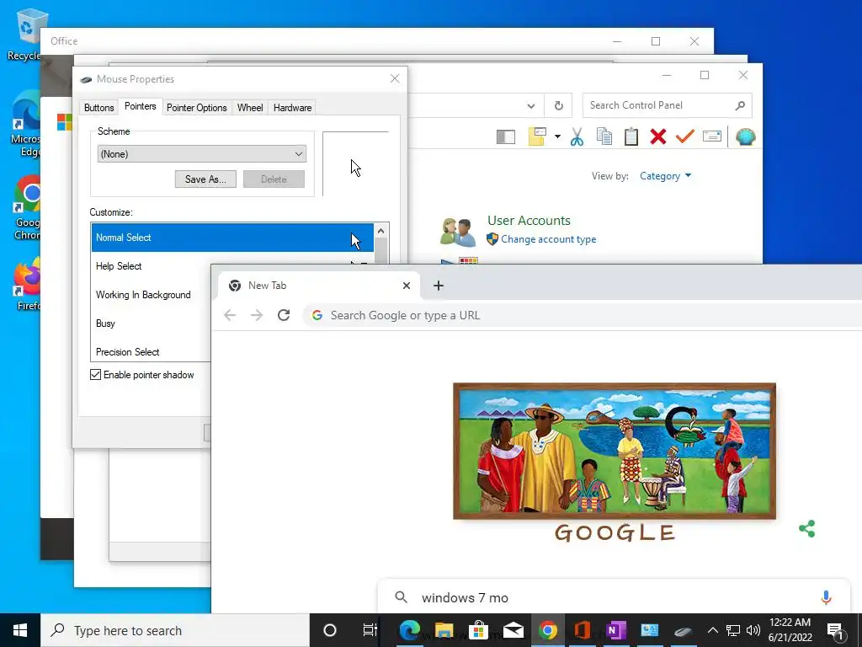Select the Precision Select pointer row

[x=152, y=351]
